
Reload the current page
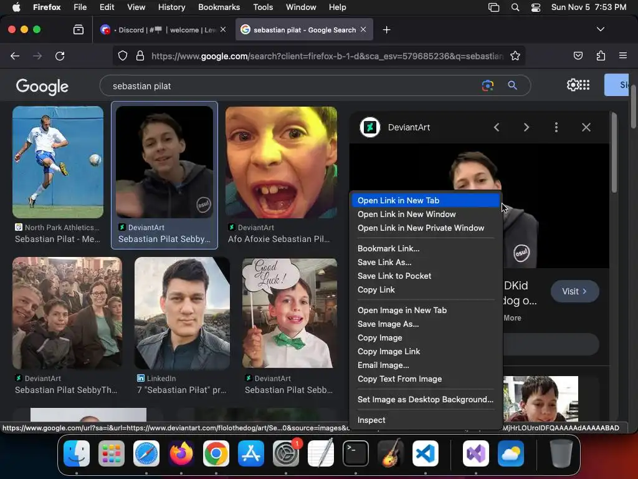tap(60, 56)
